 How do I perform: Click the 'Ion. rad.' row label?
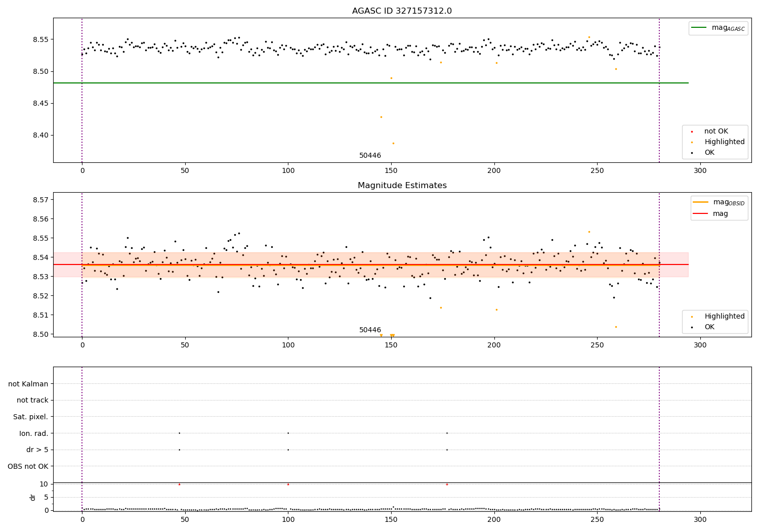[x=34, y=433]
